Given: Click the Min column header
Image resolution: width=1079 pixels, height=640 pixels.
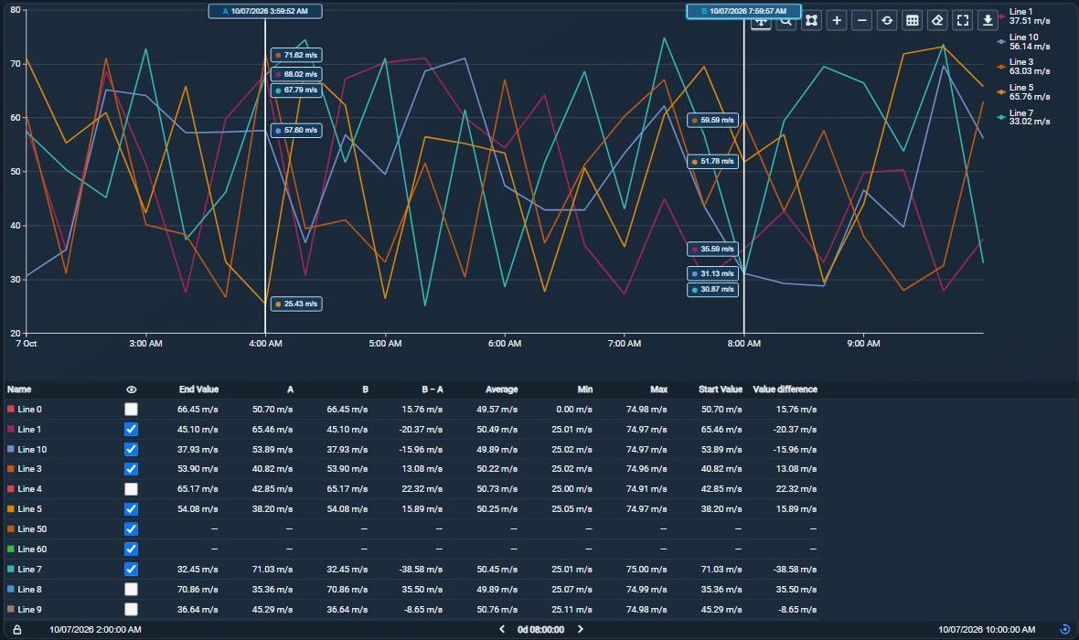Looking at the screenshot, I should [585, 389].
